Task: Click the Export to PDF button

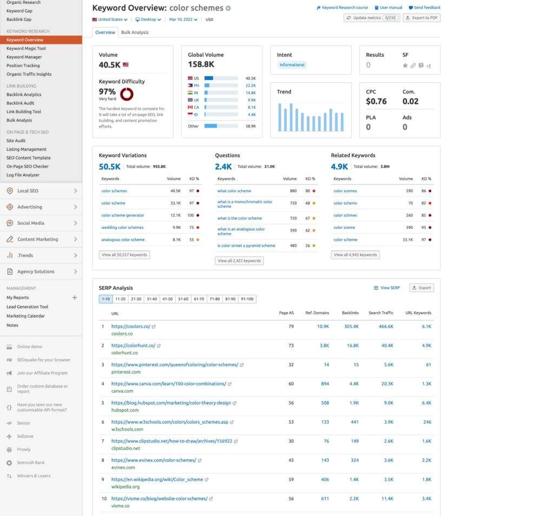Action: coord(422,18)
